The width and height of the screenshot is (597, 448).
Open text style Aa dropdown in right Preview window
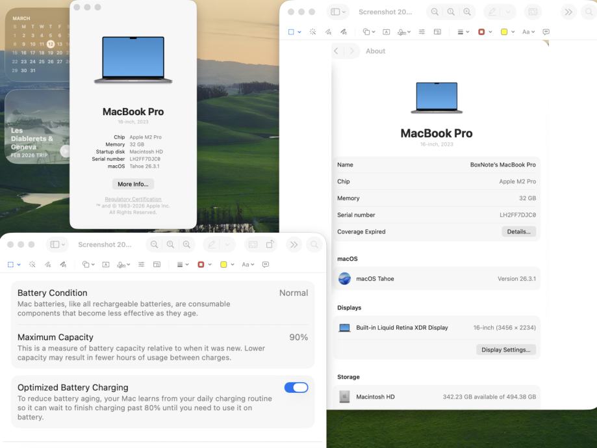529,32
